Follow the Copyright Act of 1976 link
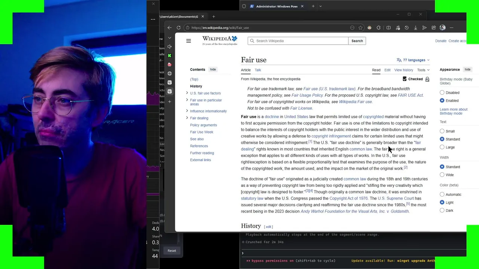The height and width of the screenshot is (269, 479). click(349, 198)
